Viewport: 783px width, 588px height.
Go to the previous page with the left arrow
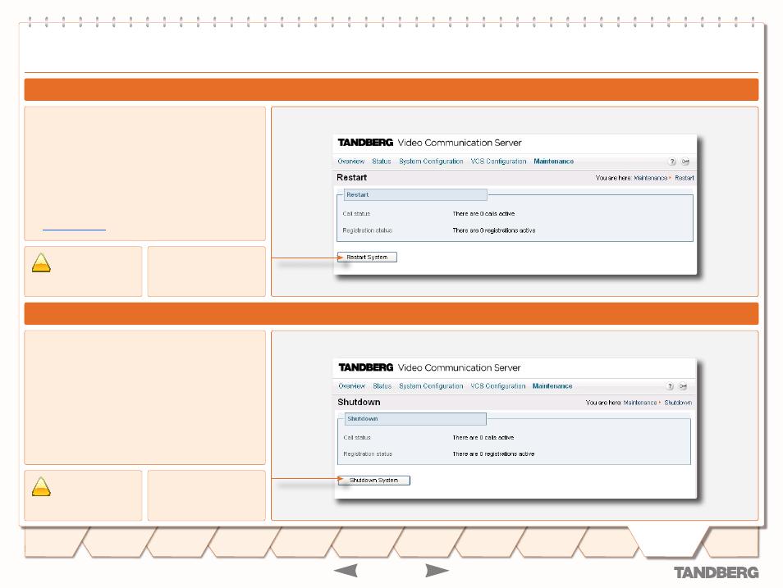[x=346, y=570]
